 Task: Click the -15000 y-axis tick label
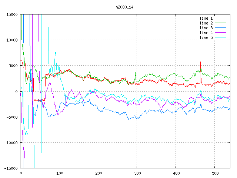click(x=10, y=168)
